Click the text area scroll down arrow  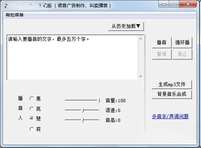point(141,76)
